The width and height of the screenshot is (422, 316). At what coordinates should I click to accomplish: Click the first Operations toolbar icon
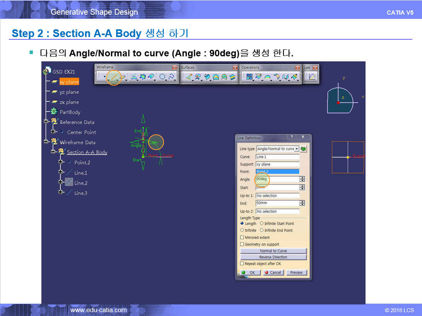249,77
